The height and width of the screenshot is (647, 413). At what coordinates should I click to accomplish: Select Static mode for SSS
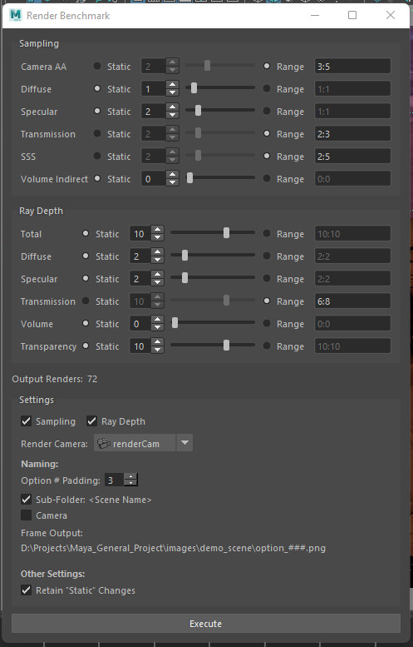(97, 156)
